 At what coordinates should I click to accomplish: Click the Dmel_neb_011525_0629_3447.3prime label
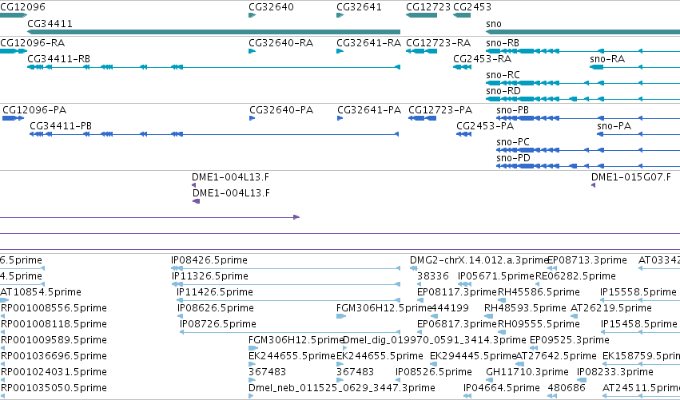coord(342,388)
